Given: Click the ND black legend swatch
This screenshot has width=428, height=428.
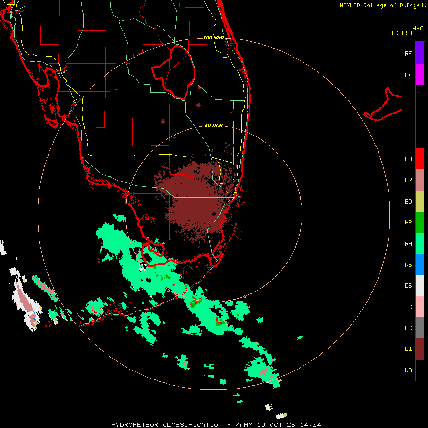Looking at the screenshot, I should click(420, 370).
